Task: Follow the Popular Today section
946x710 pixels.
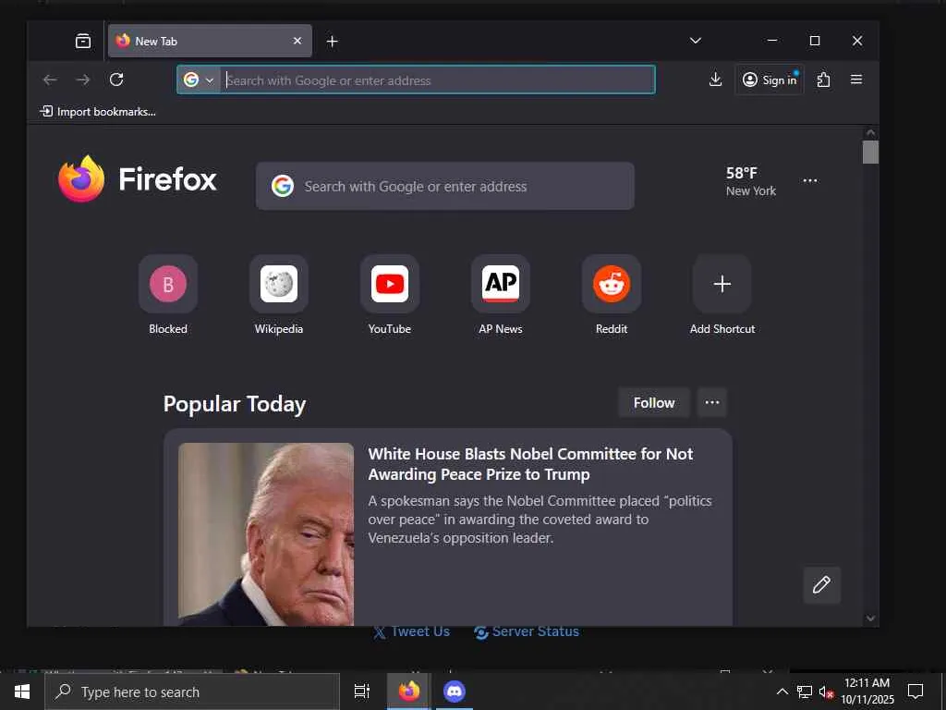Action: [654, 403]
